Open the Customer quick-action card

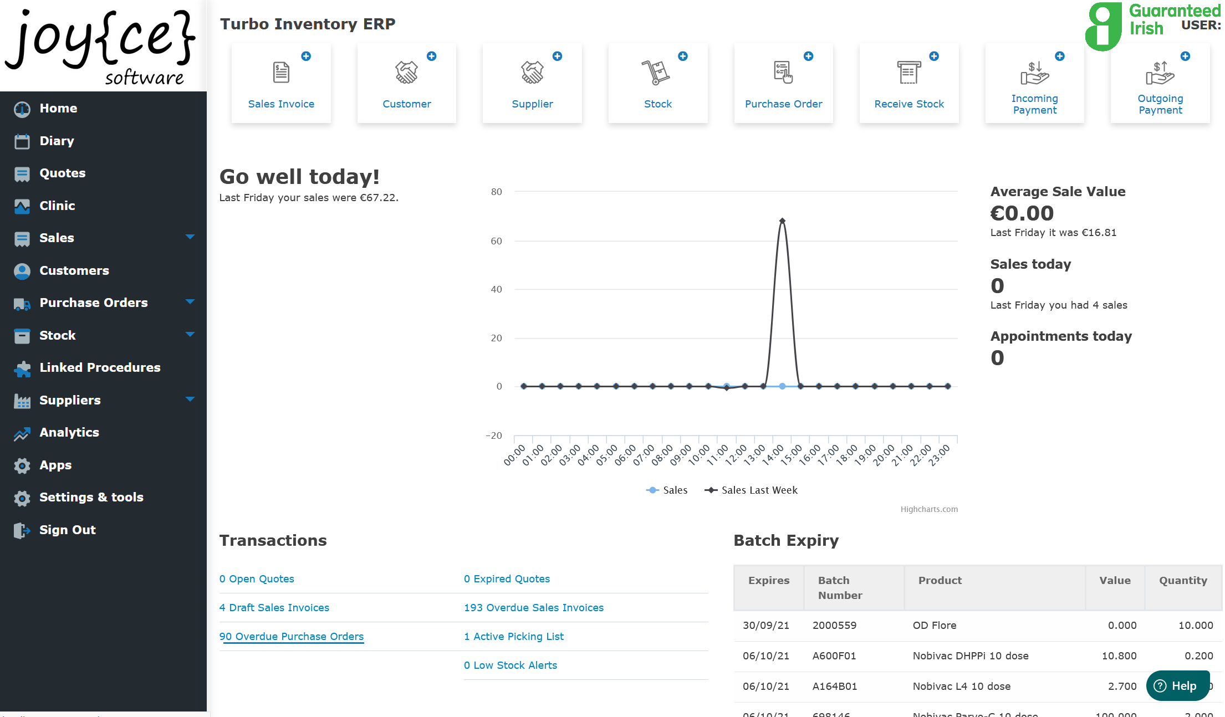(406, 83)
